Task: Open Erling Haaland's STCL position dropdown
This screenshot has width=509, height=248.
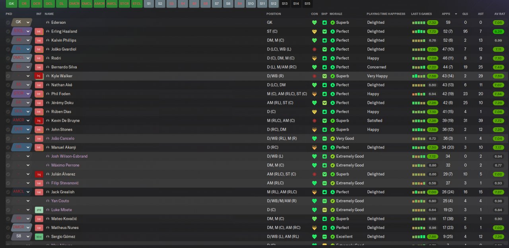Action: pyautogui.click(x=21, y=31)
